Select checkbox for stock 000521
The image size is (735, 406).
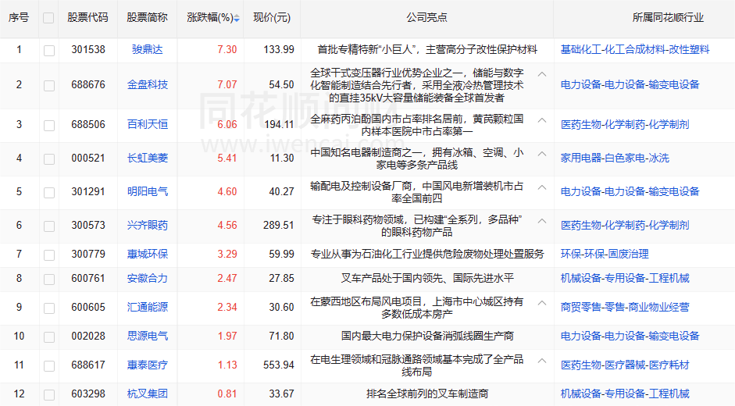[48, 159]
